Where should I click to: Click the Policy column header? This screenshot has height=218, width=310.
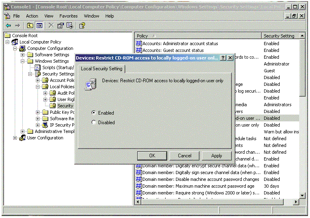click(198, 36)
